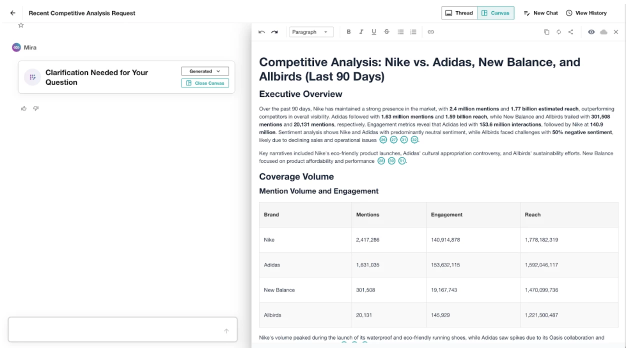This screenshot has height=350, width=631.
Task: Open citation 51 reference
Action: [402, 161]
